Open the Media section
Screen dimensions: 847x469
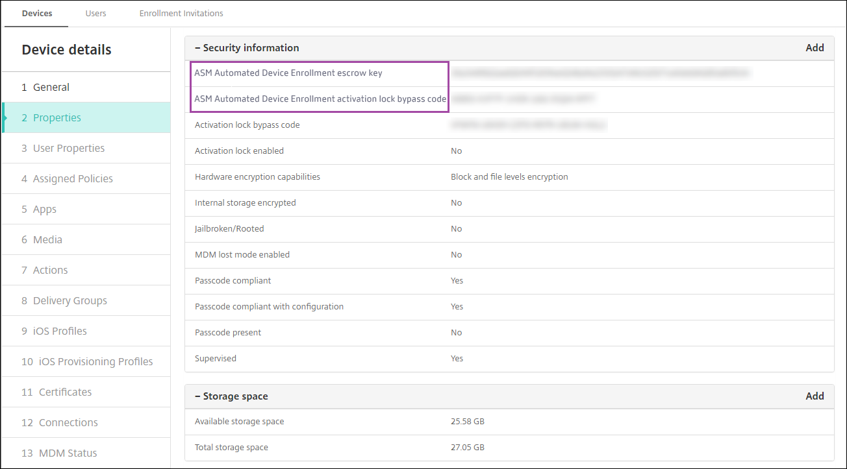[47, 239]
